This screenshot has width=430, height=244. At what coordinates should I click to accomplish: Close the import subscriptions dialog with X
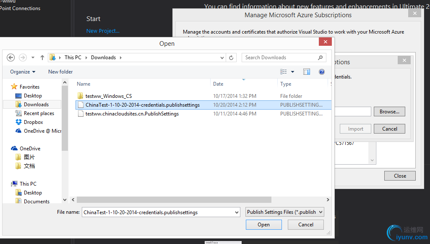404,60
